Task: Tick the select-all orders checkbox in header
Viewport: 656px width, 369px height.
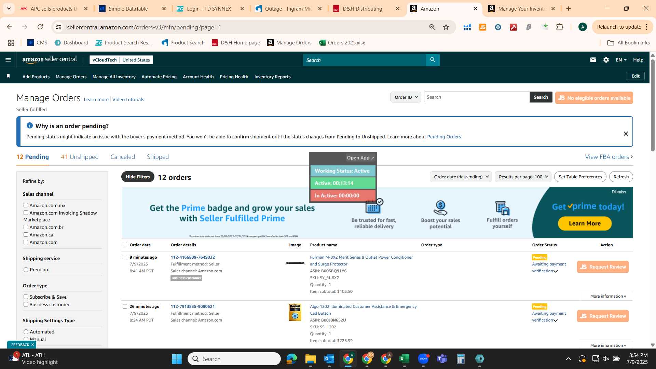Action: point(125,244)
